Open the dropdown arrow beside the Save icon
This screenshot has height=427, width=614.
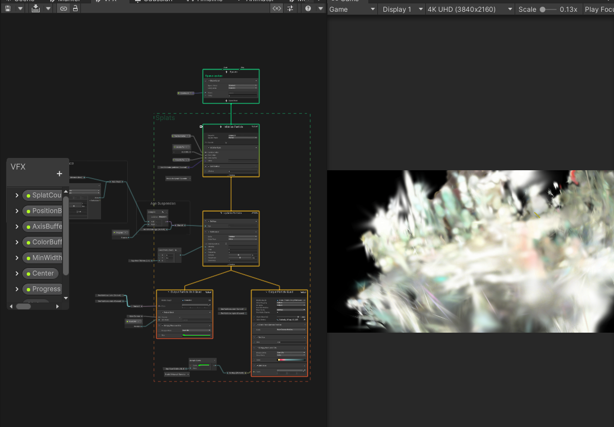(x=20, y=9)
